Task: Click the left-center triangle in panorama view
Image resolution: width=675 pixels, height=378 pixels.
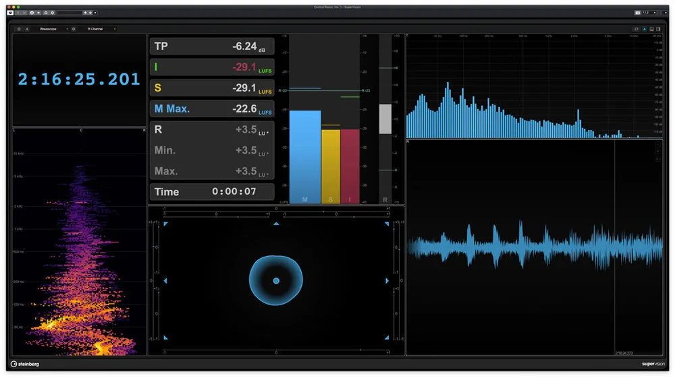Action: pyautogui.click(x=165, y=280)
